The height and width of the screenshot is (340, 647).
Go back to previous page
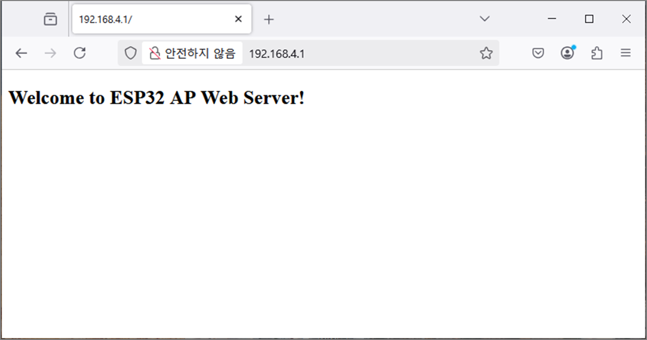point(21,53)
